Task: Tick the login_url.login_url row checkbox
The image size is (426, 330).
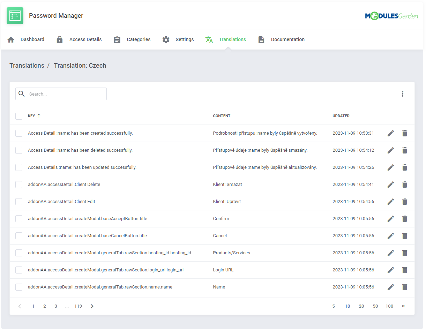Action: tap(19, 270)
